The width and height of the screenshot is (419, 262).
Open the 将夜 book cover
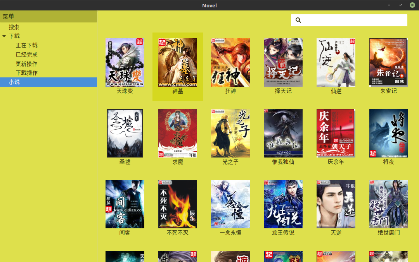(x=389, y=133)
